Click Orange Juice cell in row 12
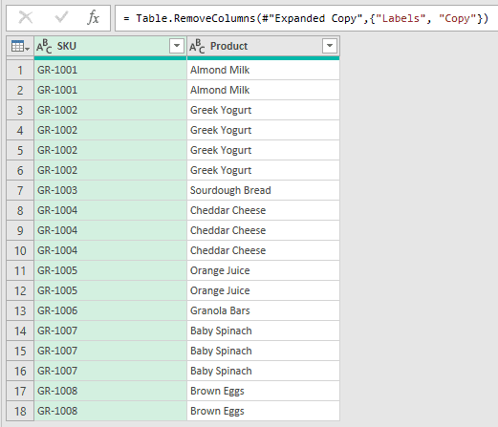This screenshot has width=498, height=427. pos(263,290)
